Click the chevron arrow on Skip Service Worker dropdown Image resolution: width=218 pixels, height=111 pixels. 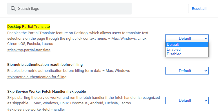coord(206,101)
